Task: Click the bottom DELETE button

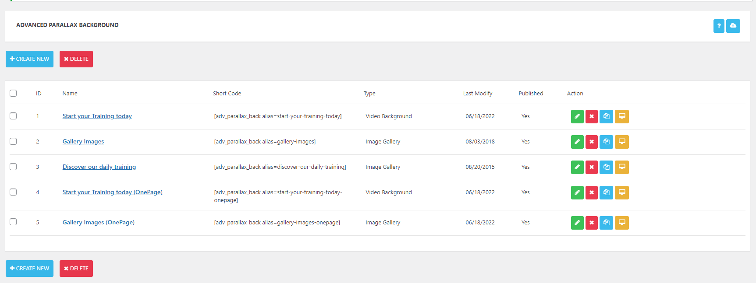Action: click(76, 269)
